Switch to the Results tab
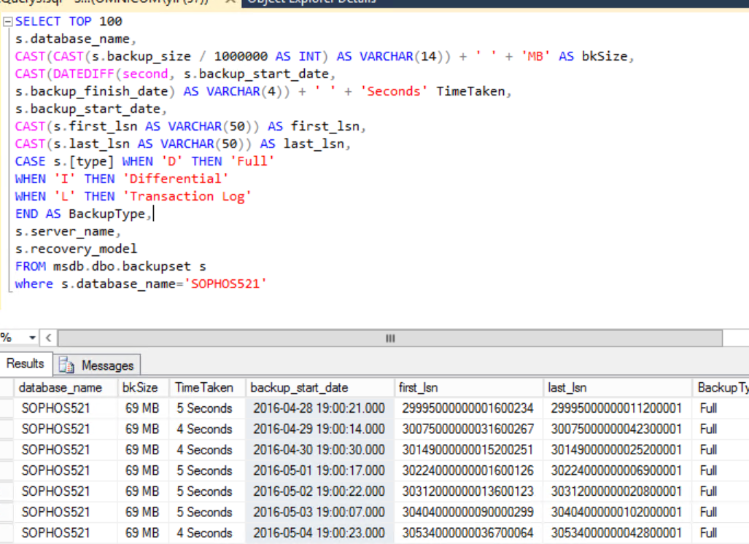 26,363
